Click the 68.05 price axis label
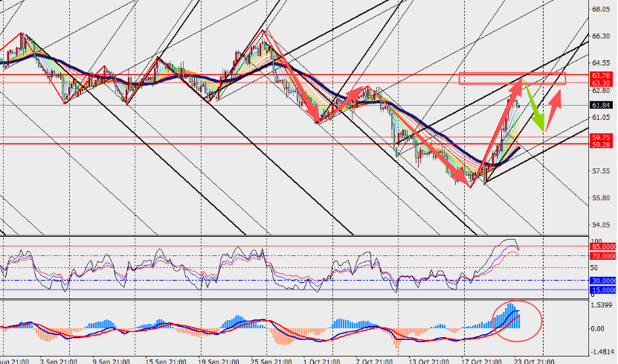Screen dimensions: 618x364 [x=601, y=10]
